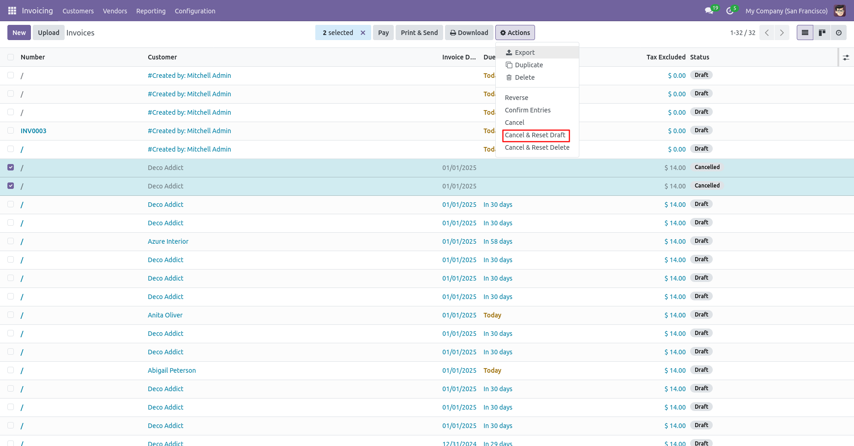Open optional columns adjust icon

(846, 58)
